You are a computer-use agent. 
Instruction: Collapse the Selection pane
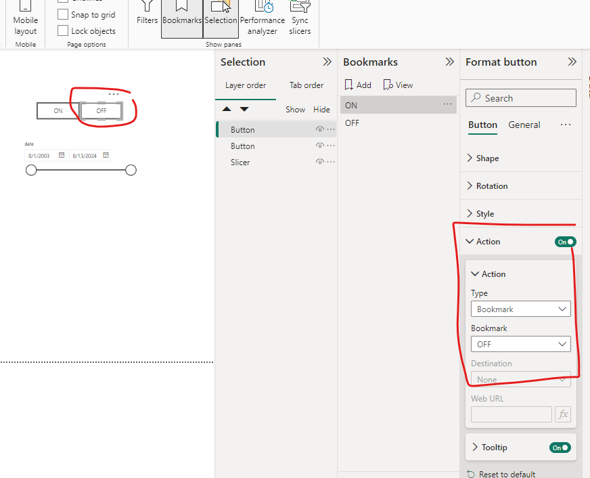pos(327,62)
